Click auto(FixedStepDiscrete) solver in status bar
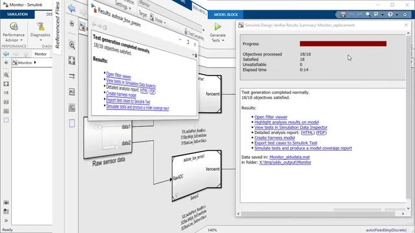Image resolution: width=415 pixels, height=233 pixels. pos(386,230)
